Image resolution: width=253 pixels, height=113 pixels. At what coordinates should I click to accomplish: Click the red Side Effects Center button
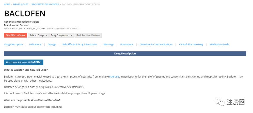click(15, 35)
